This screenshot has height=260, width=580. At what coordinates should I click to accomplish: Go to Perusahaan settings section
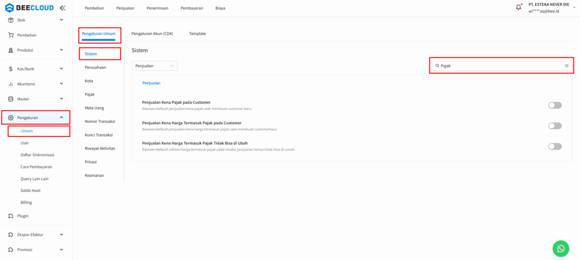pyautogui.click(x=95, y=67)
